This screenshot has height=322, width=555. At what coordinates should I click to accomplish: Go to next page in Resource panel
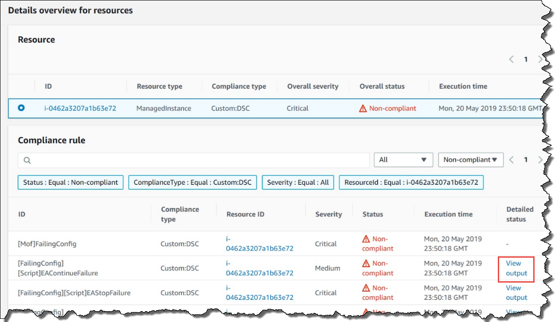click(x=540, y=59)
